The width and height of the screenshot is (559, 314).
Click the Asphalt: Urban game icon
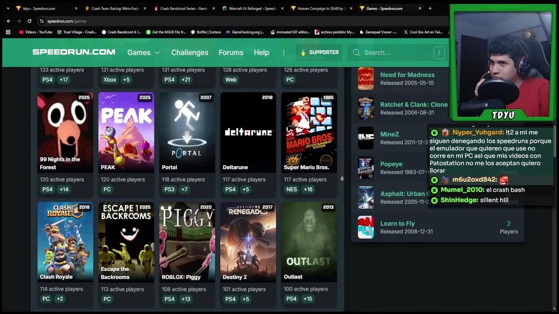click(366, 198)
